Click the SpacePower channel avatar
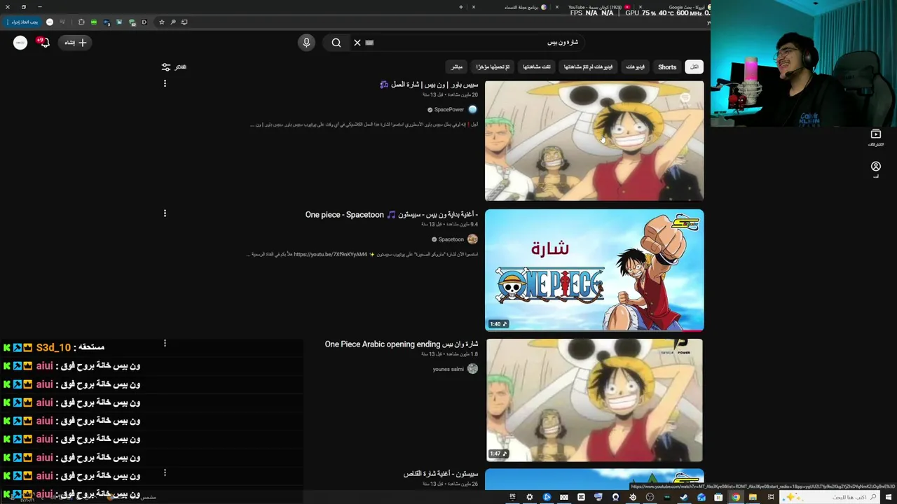 point(472,109)
